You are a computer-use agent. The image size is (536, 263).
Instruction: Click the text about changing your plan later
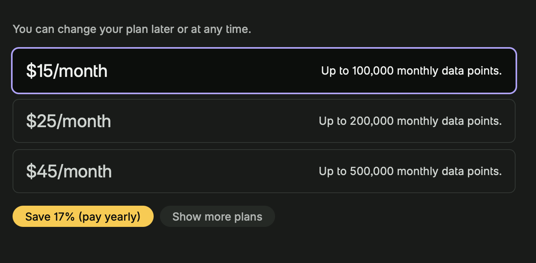(132, 29)
